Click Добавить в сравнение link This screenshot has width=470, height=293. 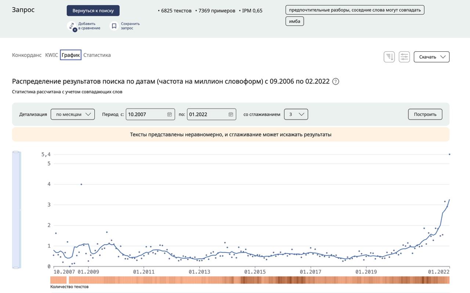(x=89, y=26)
